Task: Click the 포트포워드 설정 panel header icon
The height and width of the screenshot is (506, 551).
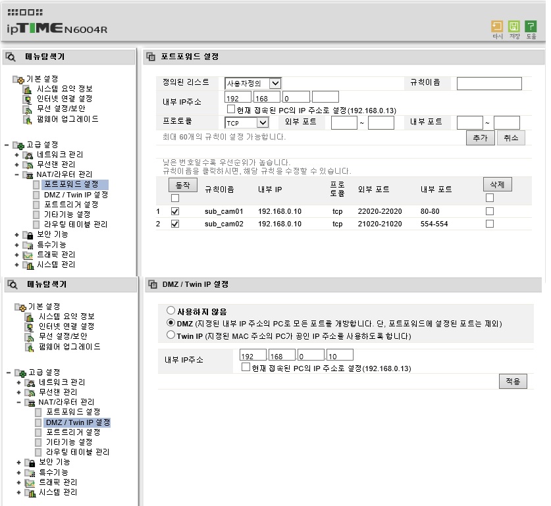Action: click(x=151, y=57)
